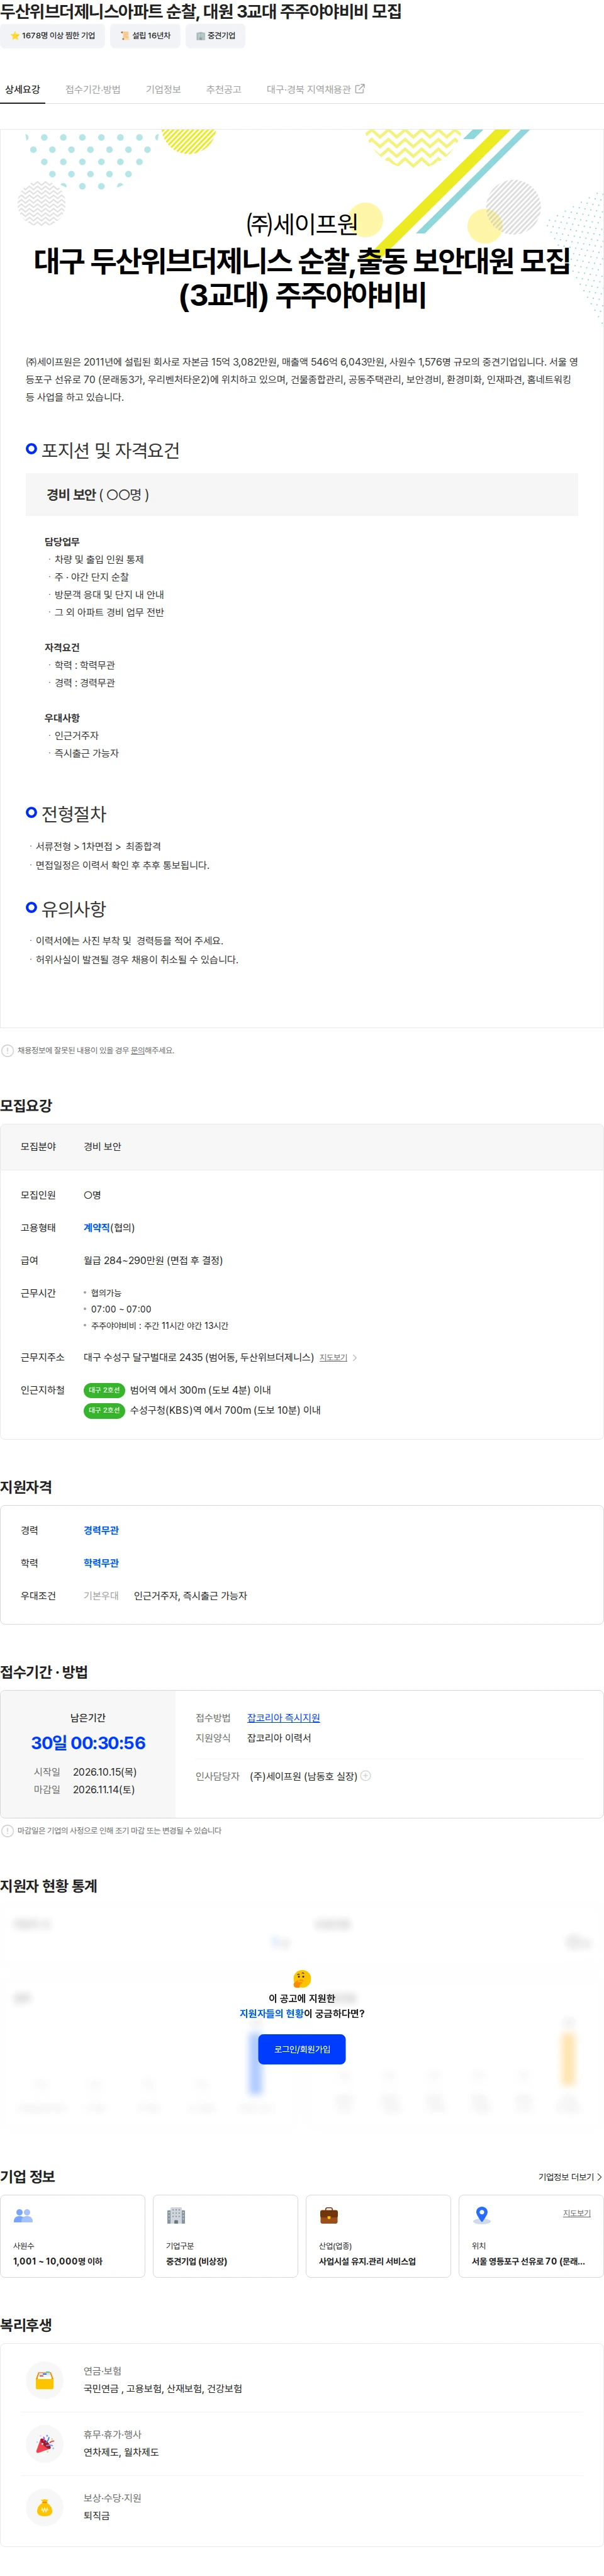Click the 주주야야비비 : 주간 11시간 schedule text

click(x=159, y=1325)
